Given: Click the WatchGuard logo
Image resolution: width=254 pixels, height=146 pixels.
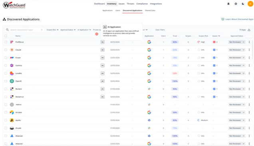Looking at the screenshot, I should (14, 5).
